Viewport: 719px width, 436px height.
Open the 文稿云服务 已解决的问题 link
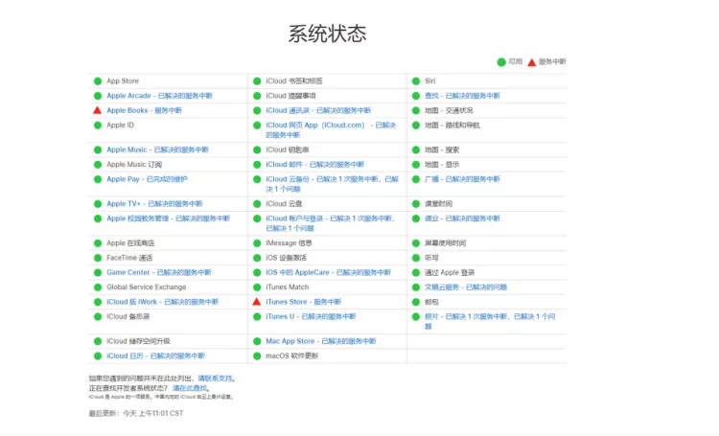pos(466,287)
